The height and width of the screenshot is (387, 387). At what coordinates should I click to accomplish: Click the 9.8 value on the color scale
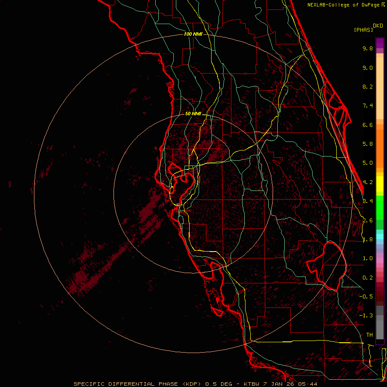pyautogui.click(x=368, y=48)
